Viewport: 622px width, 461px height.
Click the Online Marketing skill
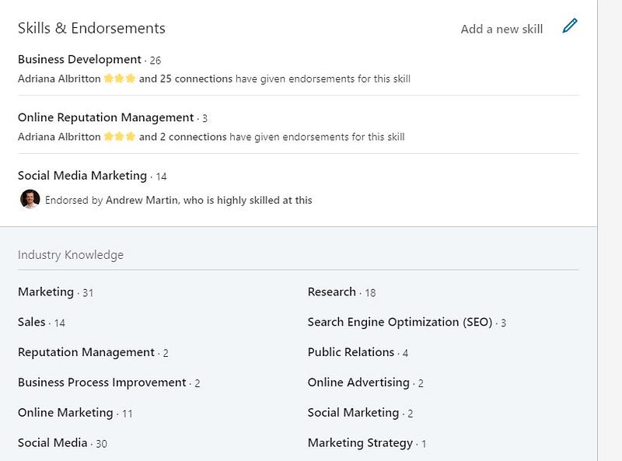click(x=65, y=413)
